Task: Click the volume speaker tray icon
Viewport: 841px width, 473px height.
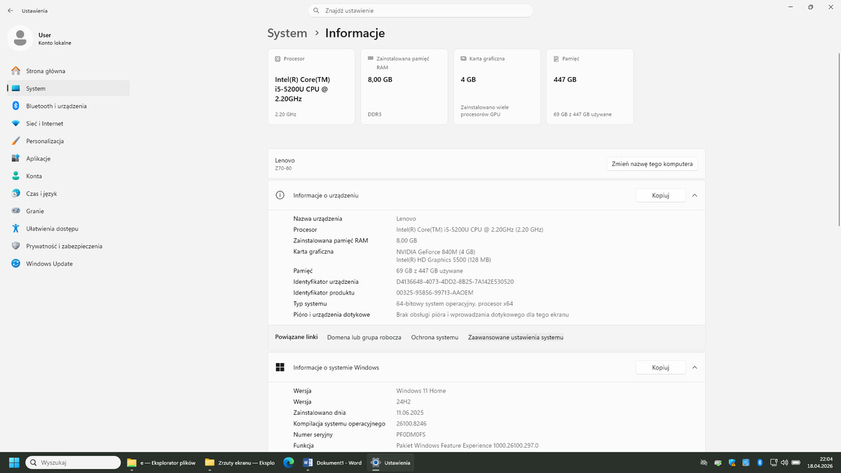Action: pos(783,462)
